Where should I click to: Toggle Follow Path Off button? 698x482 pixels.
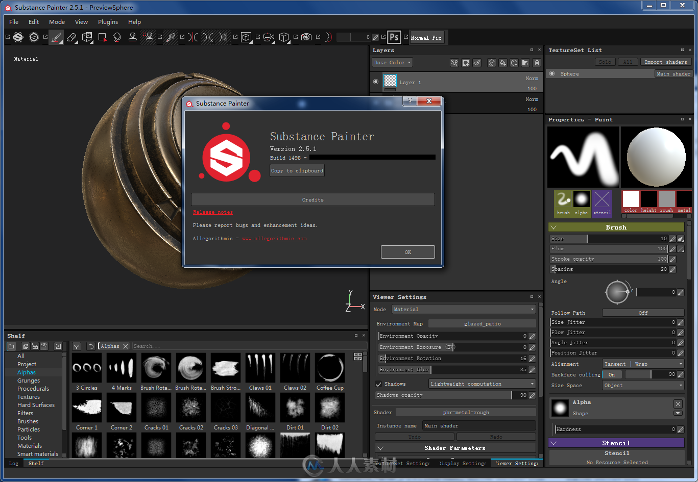643,313
